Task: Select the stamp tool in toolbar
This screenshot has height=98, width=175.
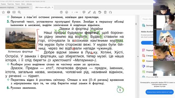Action: 100,12
